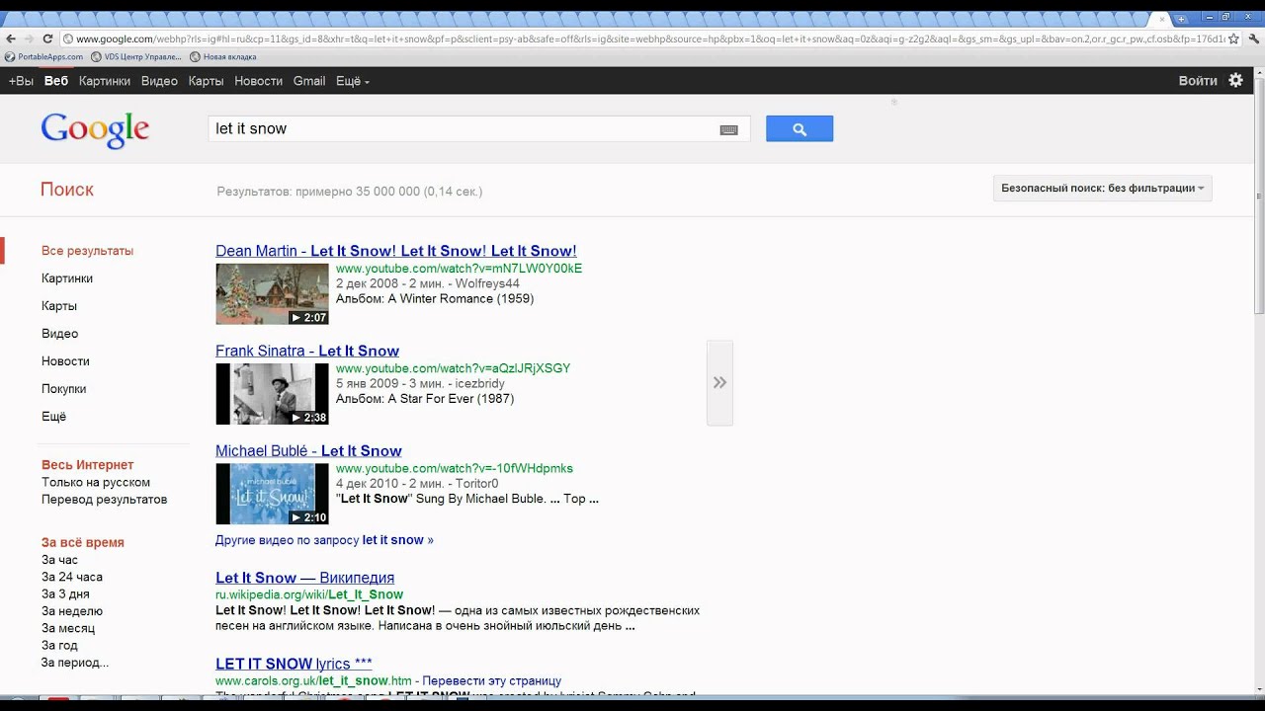This screenshot has height=711, width=1265.
Task: Choose Перевод результатов option
Action: click(104, 499)
